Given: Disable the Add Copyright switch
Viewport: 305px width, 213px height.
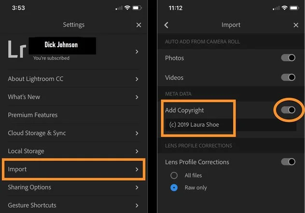Looking at the screenshot, I should (x=288, y=110).
